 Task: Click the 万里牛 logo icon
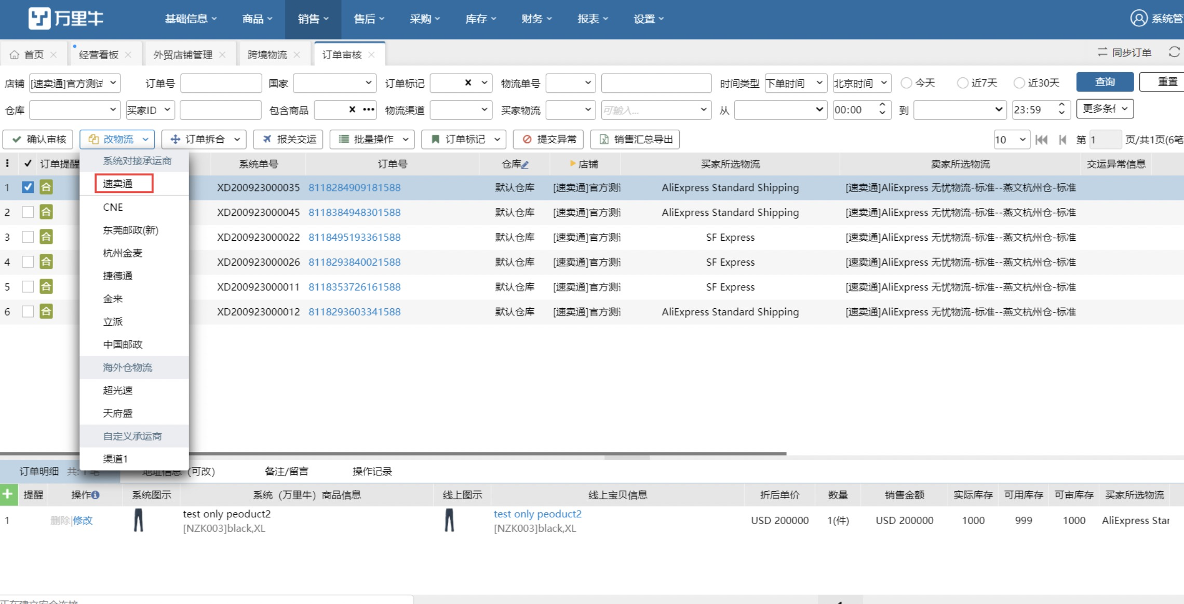pos(39,18)
